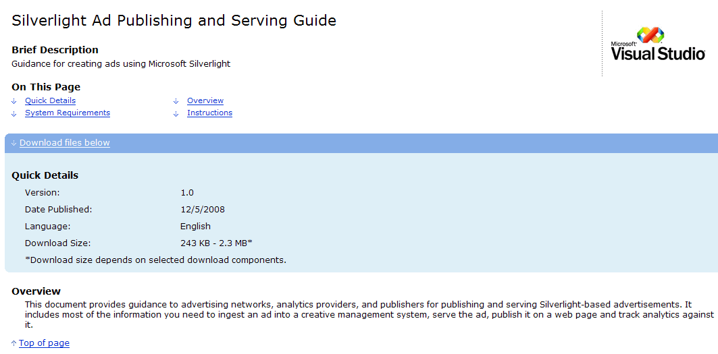Click the Overview paragraph text
Screen dimensions: 718x354
(369, 315)
